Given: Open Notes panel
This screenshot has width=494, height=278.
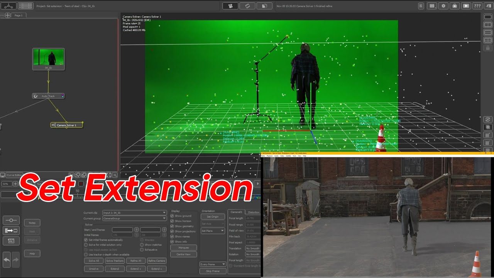Looking at the screenshot, I should coord(32,223).
